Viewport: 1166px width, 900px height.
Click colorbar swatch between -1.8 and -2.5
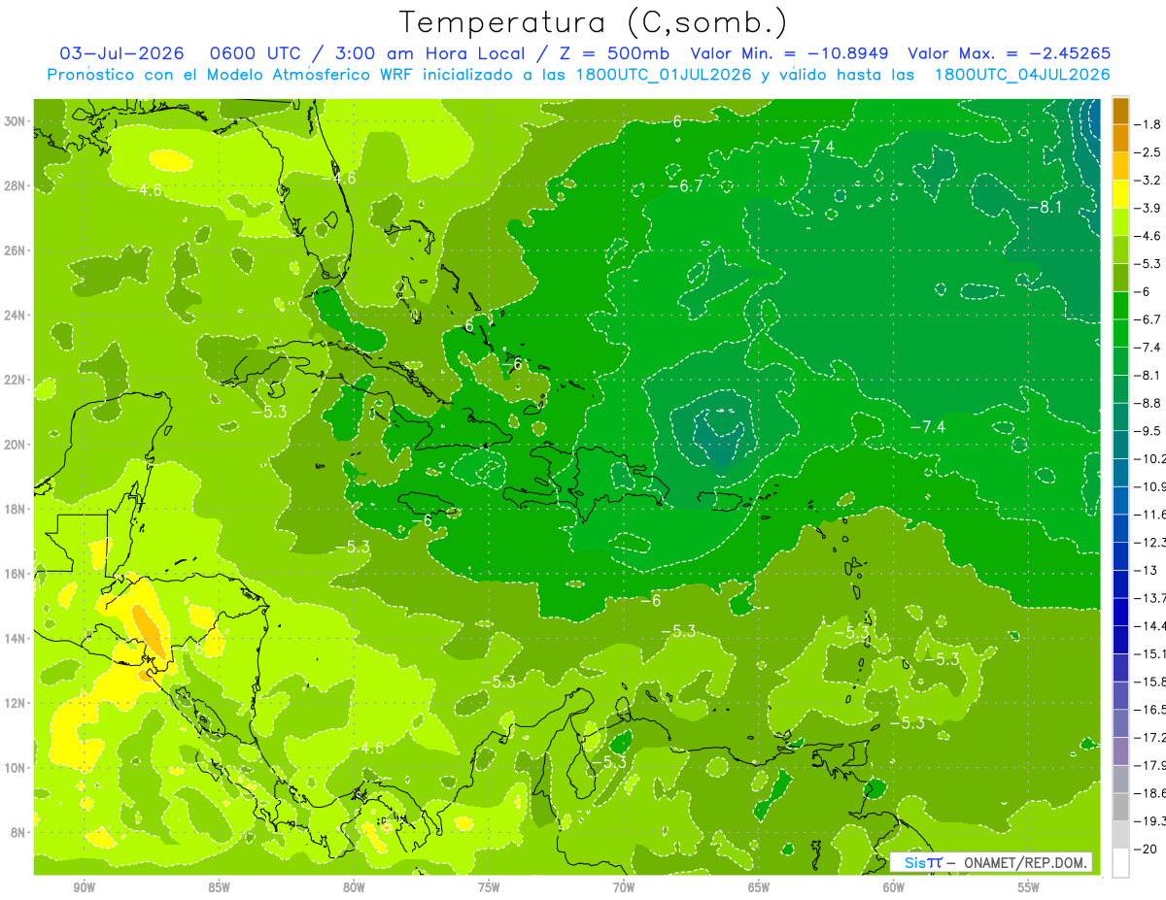click(x=1120, y=139)
